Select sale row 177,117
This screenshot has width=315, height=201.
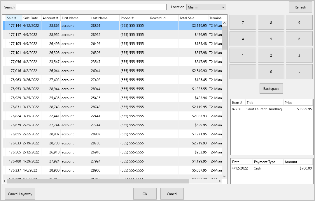[x=113, y=35]
